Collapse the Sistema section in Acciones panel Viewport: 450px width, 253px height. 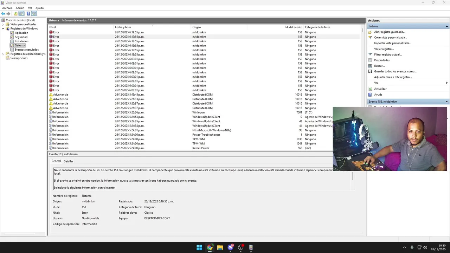point(447,26)
